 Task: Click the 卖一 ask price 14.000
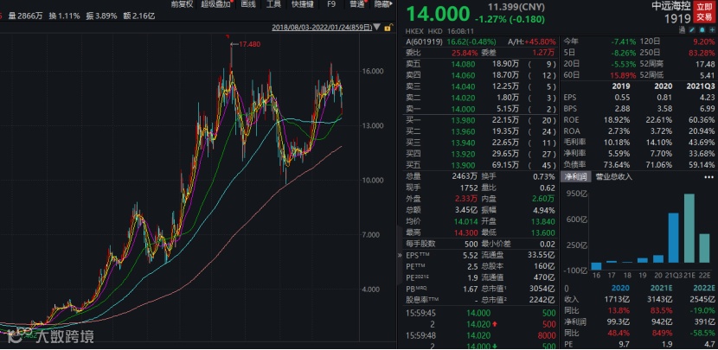pyautogui.click(x=462, y=109)
